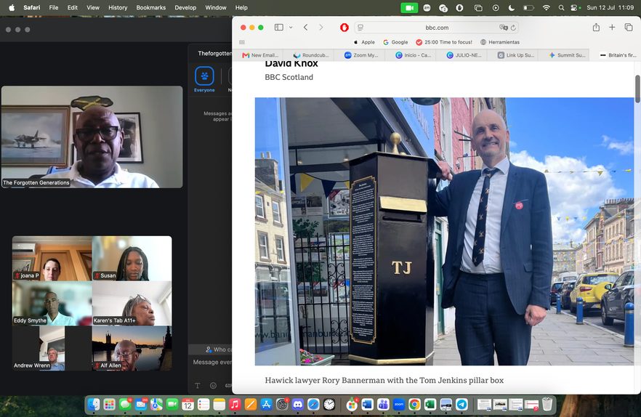
Task: Open Control Center in menu bar
Action: pos(575,7)
